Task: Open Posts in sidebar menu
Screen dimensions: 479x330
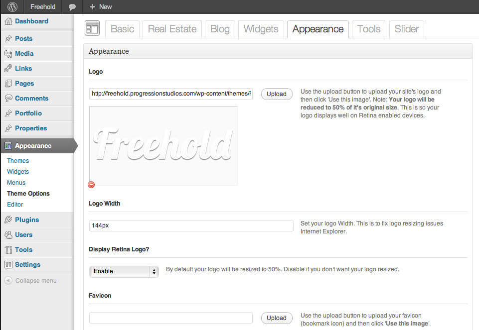Action: [23, 38]
